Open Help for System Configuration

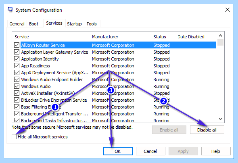pyautogui.click(x=216, y=151)
